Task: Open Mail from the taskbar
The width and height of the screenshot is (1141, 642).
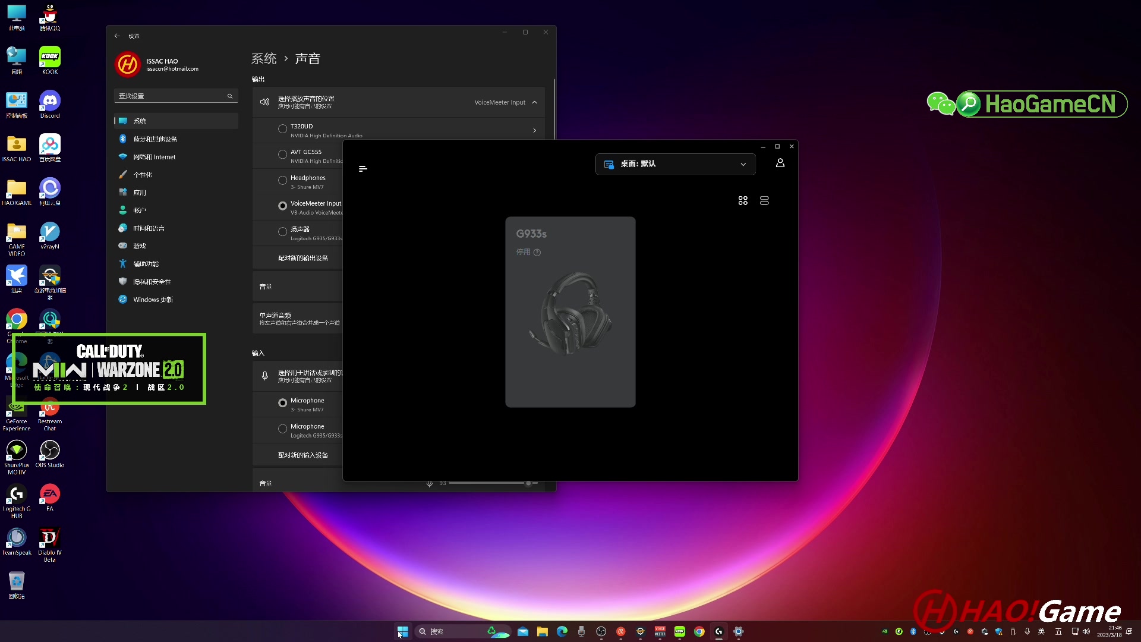Action: (523, 631)
